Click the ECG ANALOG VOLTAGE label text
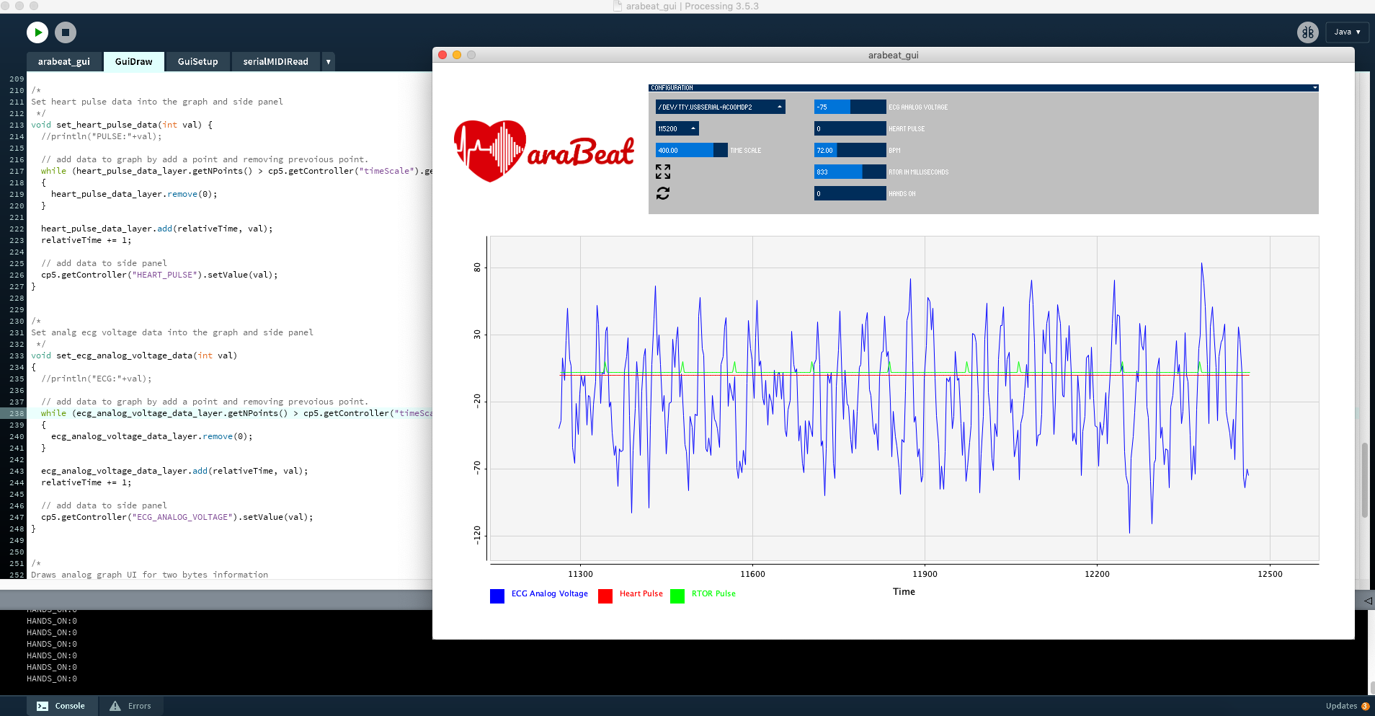 click(918, 107)
